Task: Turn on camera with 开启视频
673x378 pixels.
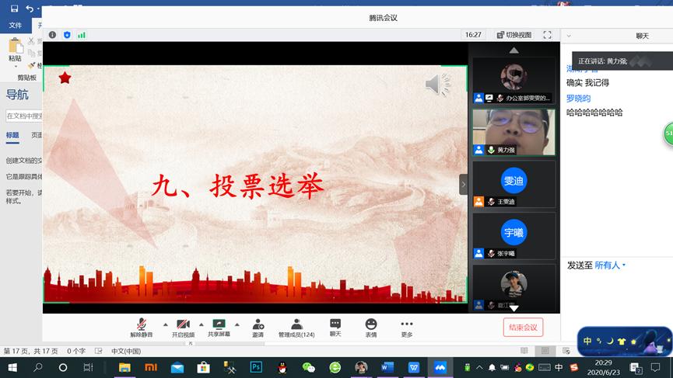Action: [x=183, y=327]
